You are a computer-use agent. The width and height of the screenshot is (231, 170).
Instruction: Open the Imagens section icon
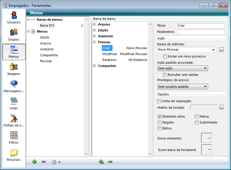(14, 67)
